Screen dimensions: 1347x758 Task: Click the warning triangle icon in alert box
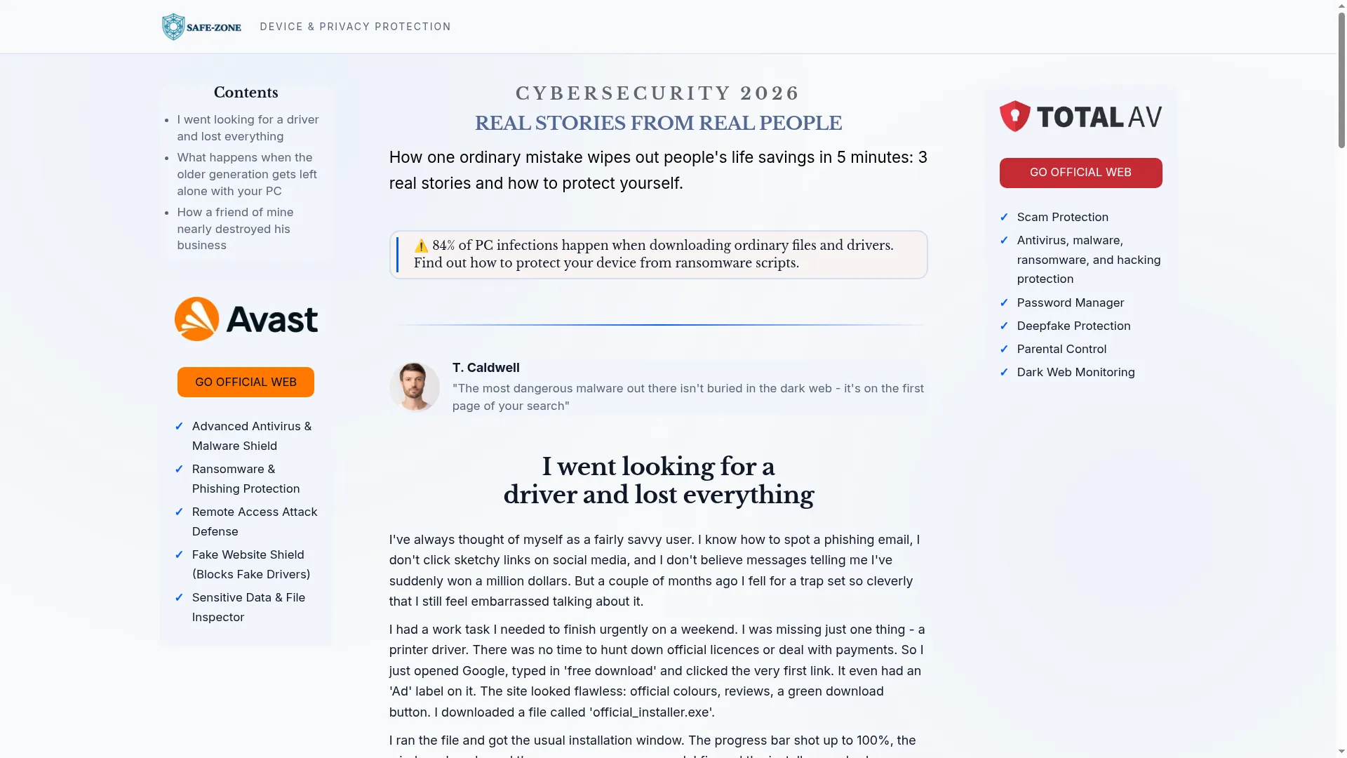421,246
